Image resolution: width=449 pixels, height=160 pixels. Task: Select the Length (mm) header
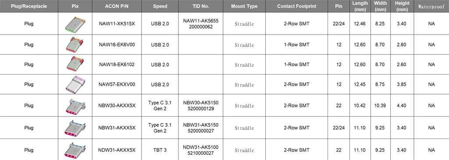[360, 6]
